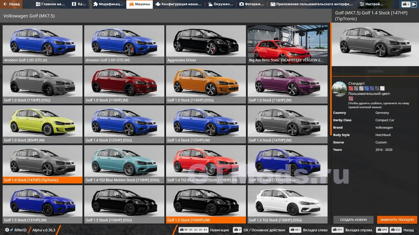Pick highlighted Golf 1.5 Stock [150HP] (M)
419x235 pixels.
(x=206, y=204)
